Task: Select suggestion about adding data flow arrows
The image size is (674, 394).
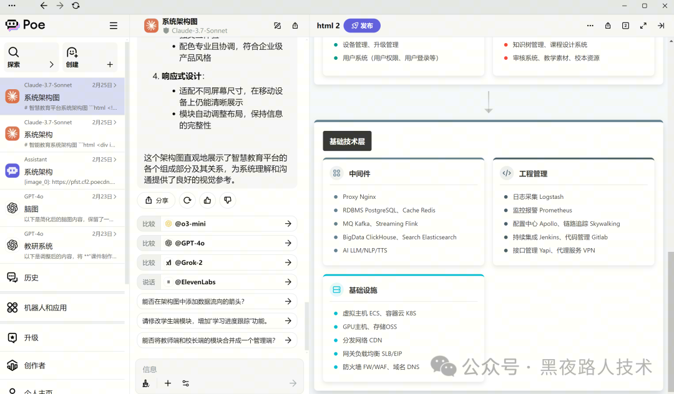Action: (217, 301)
